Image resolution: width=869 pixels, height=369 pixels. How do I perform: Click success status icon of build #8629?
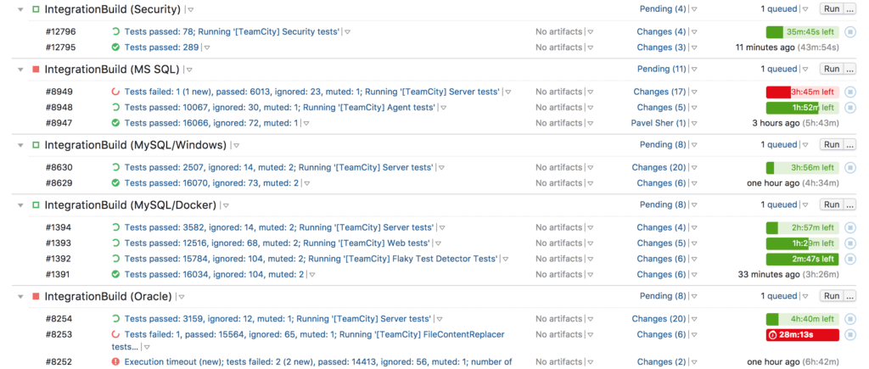point(115,183)
